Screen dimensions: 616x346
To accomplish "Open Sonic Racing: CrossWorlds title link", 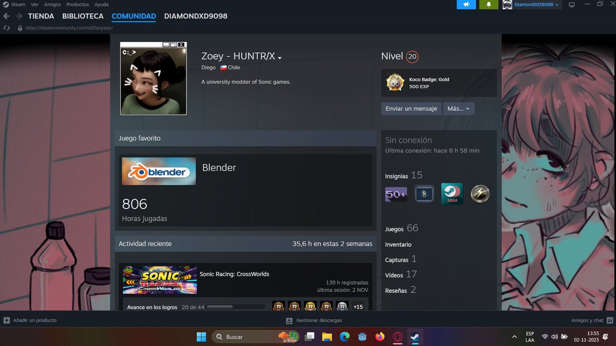I will 235,274.
